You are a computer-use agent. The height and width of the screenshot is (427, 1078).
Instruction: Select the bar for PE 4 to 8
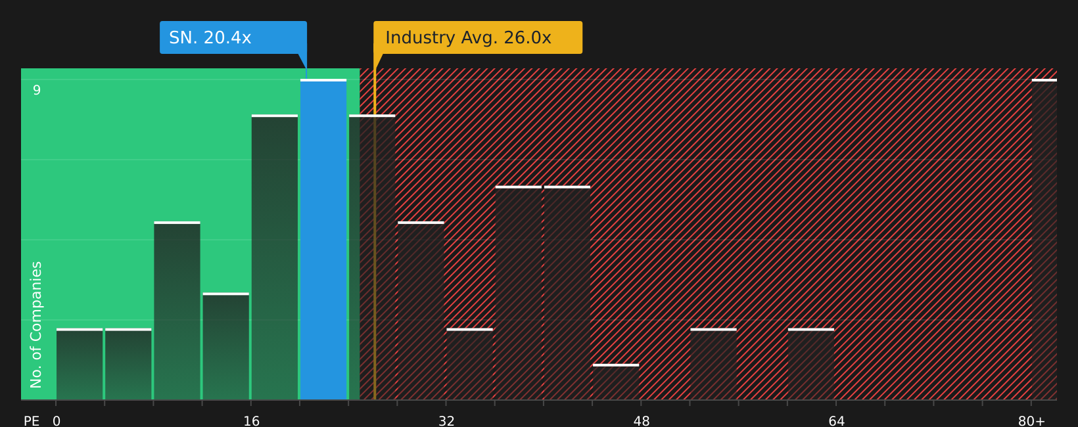tap(128, 364)
